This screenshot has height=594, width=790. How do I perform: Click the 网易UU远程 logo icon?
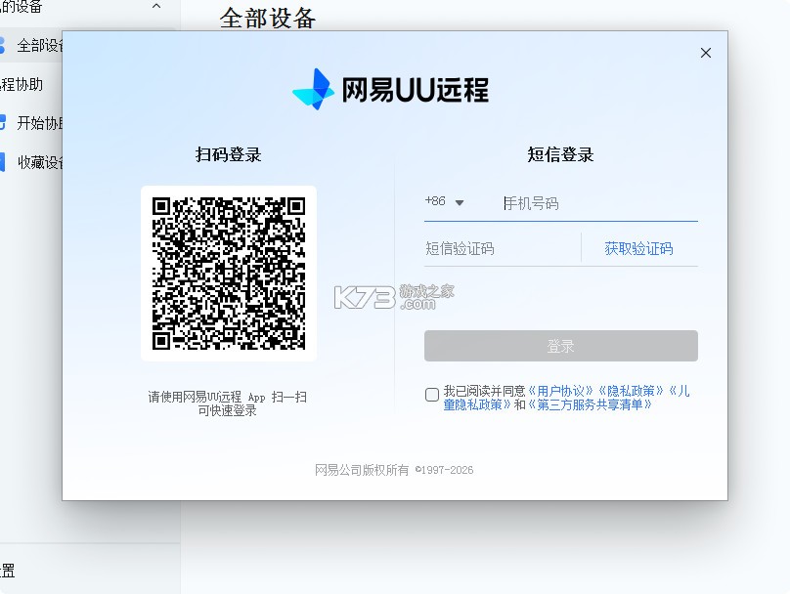[x=313, y=90]
